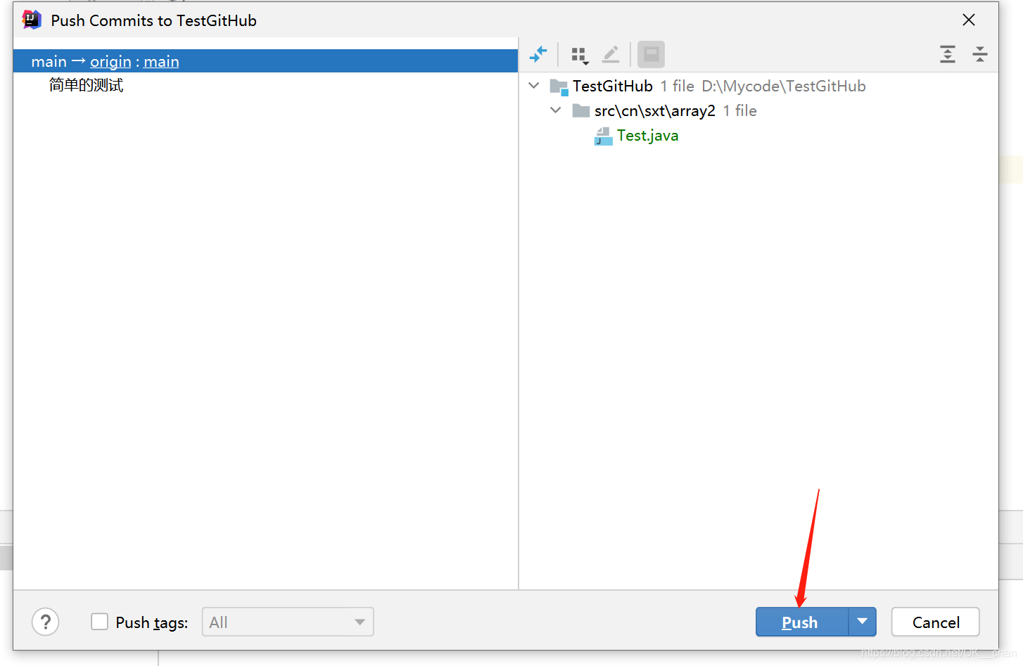Image resolution: width=1023 pixels, height=666 pixels.
Task: Toggle the preview diff panel icon
Action: (651, 54)
